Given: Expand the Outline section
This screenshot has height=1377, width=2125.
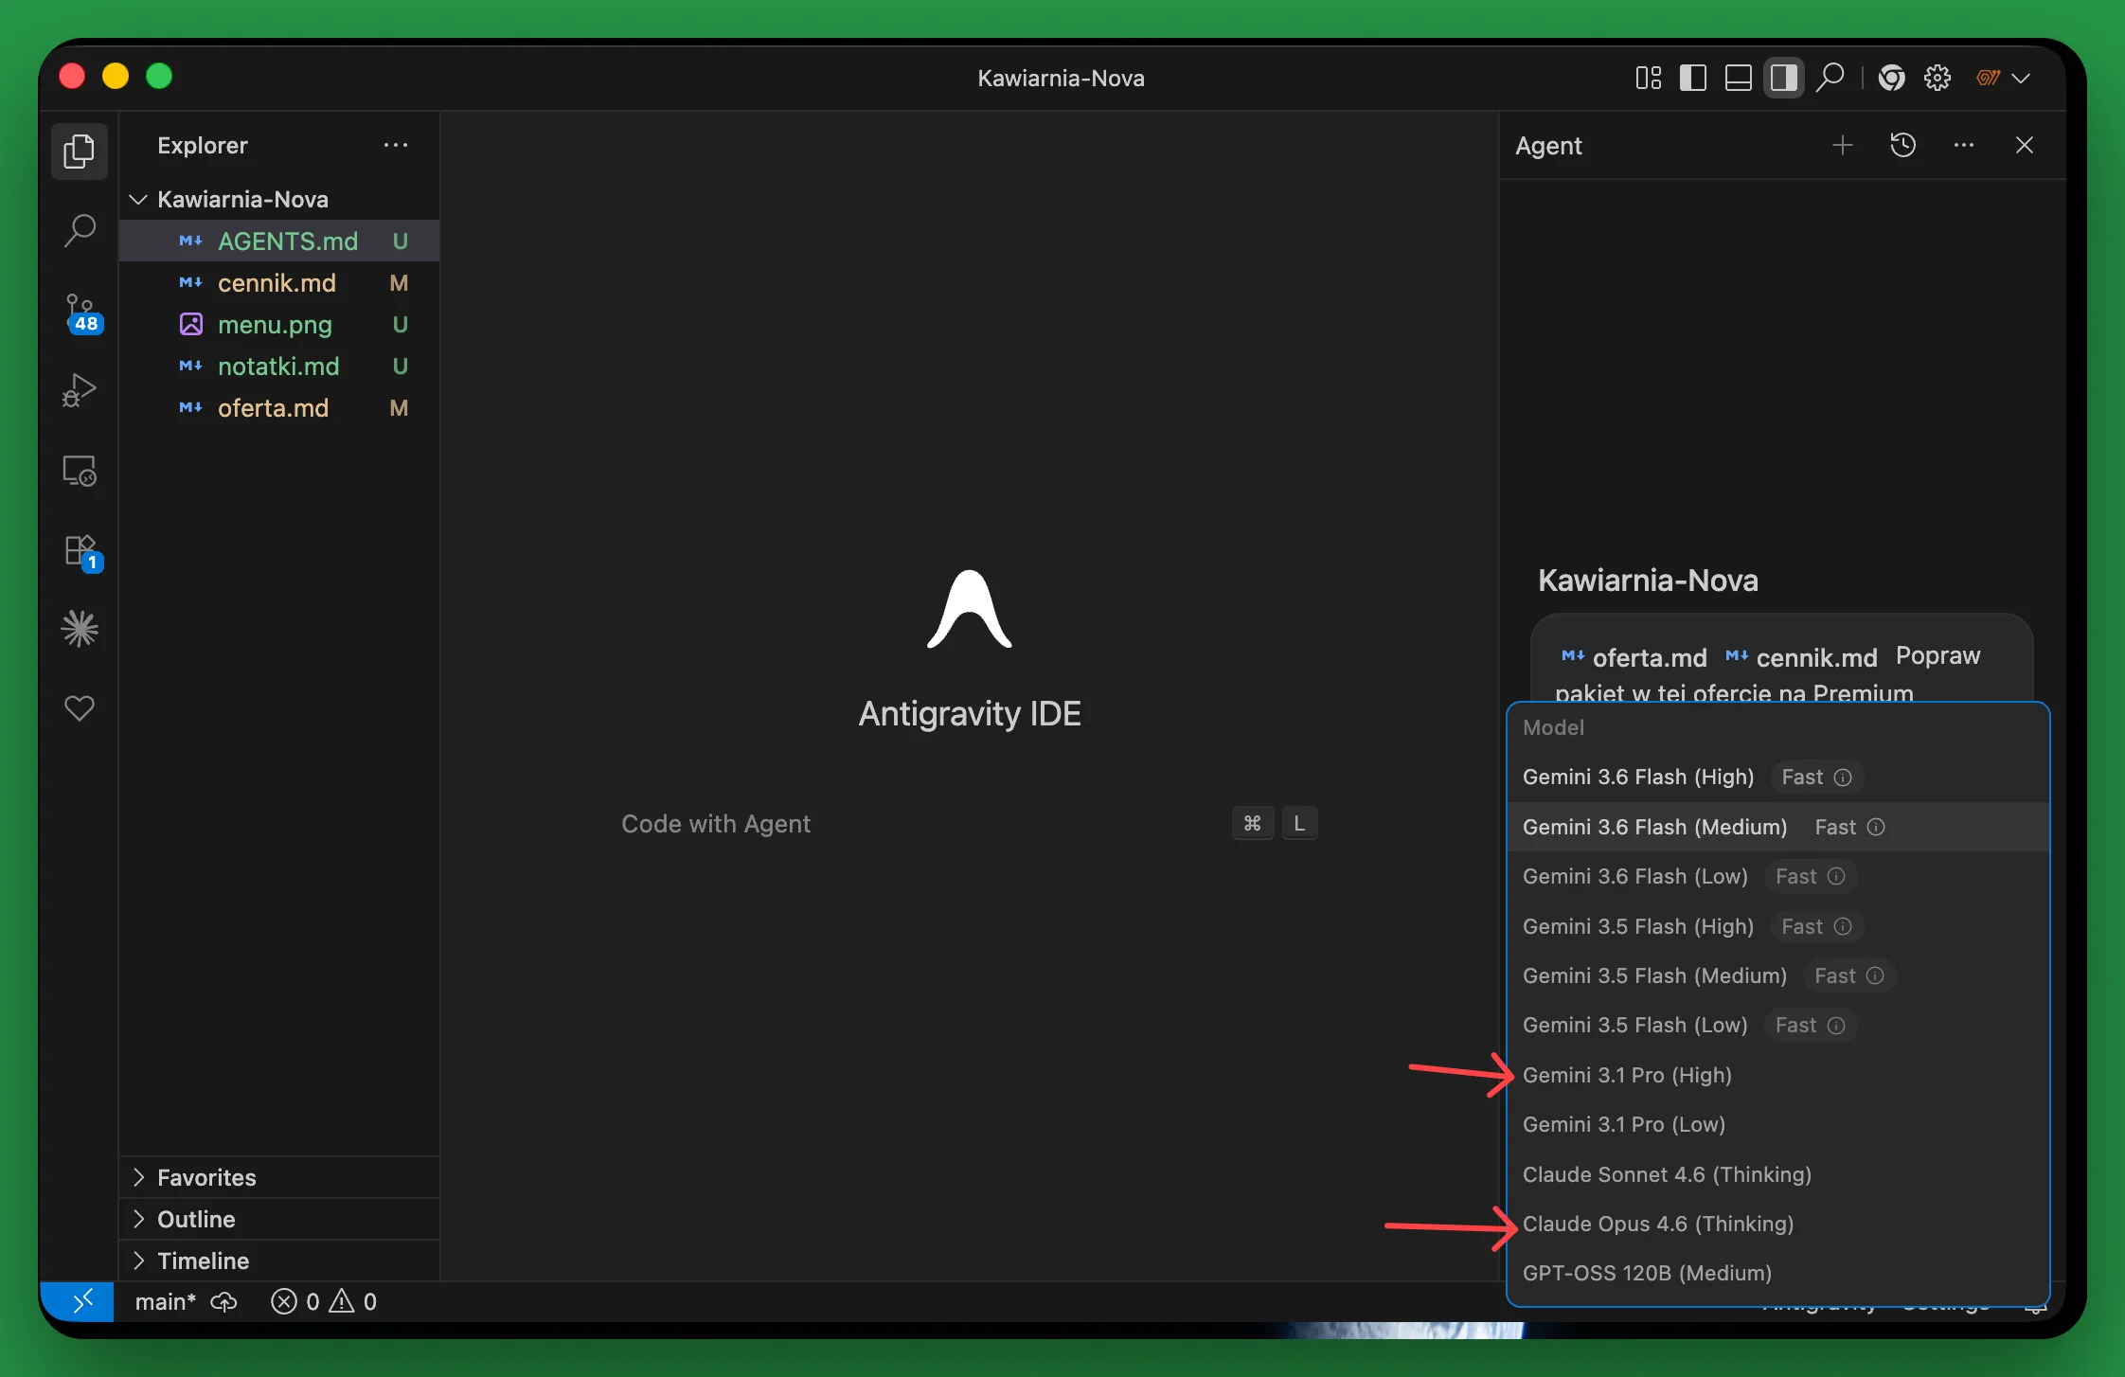Looking at the screenshot, I should [279, 1219].
